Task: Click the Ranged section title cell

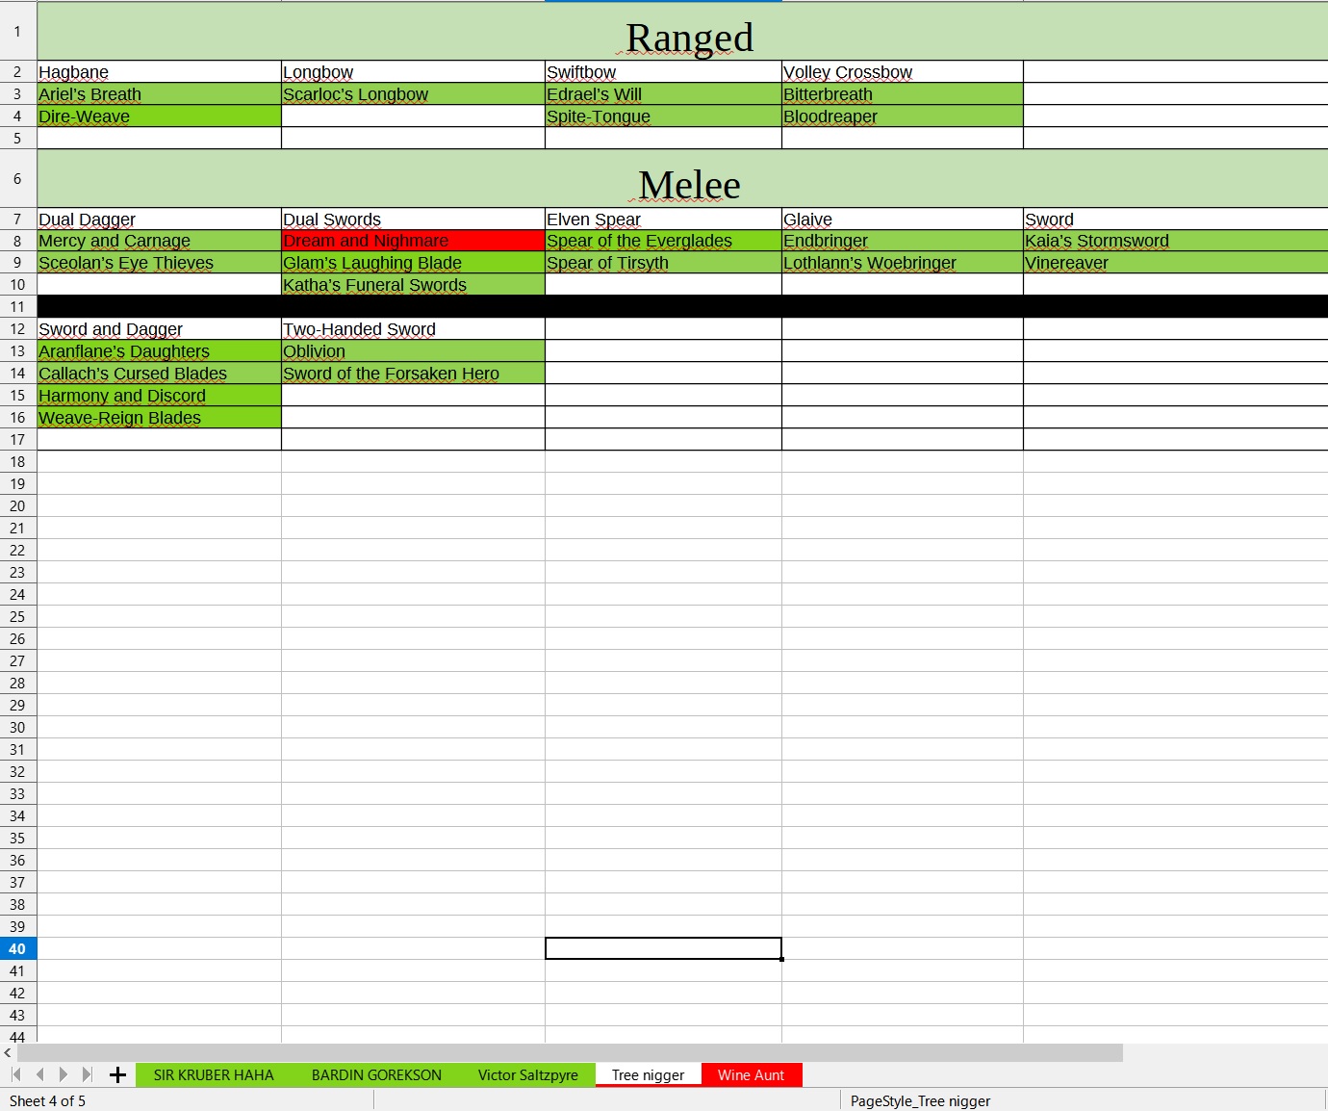Action: 682,32
